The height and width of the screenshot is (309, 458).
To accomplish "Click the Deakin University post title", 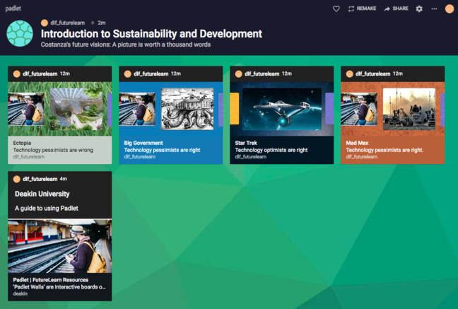I will (42, 194).
